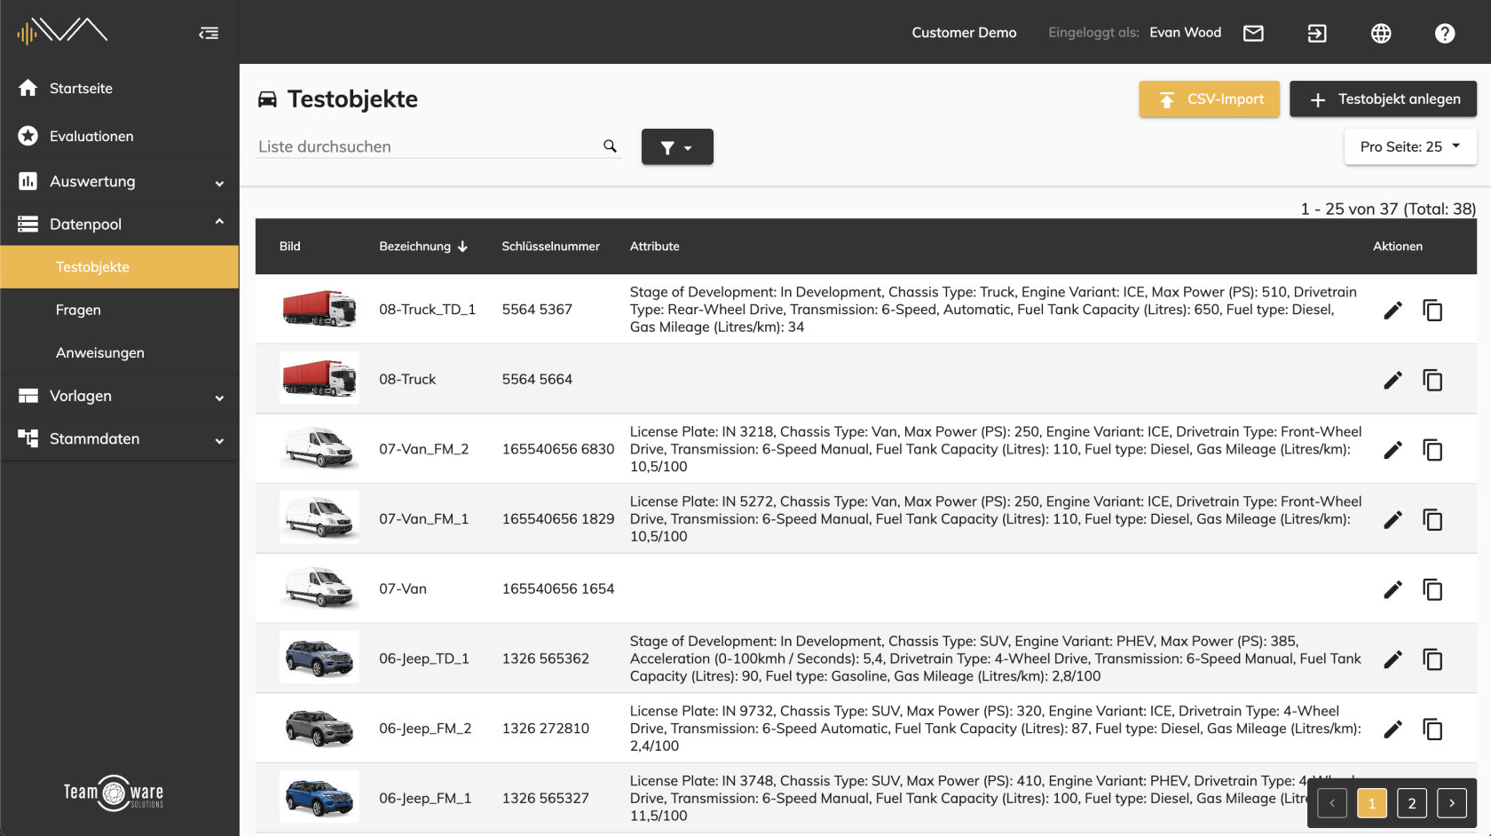Viewport: 1491px width, 836px height.
Task: Collapse the Datenpool menu
Action: (x=120, y=224)
